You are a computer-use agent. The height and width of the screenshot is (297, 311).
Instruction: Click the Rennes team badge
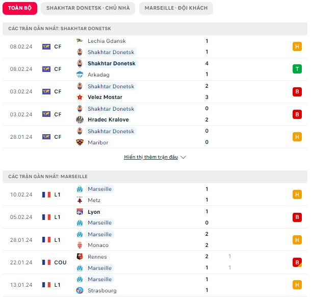[x=80, y=257]
